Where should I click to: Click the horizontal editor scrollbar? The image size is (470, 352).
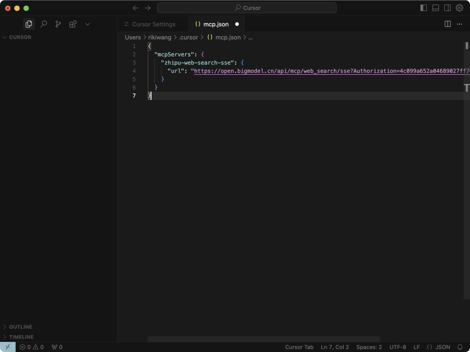[264, 339]
